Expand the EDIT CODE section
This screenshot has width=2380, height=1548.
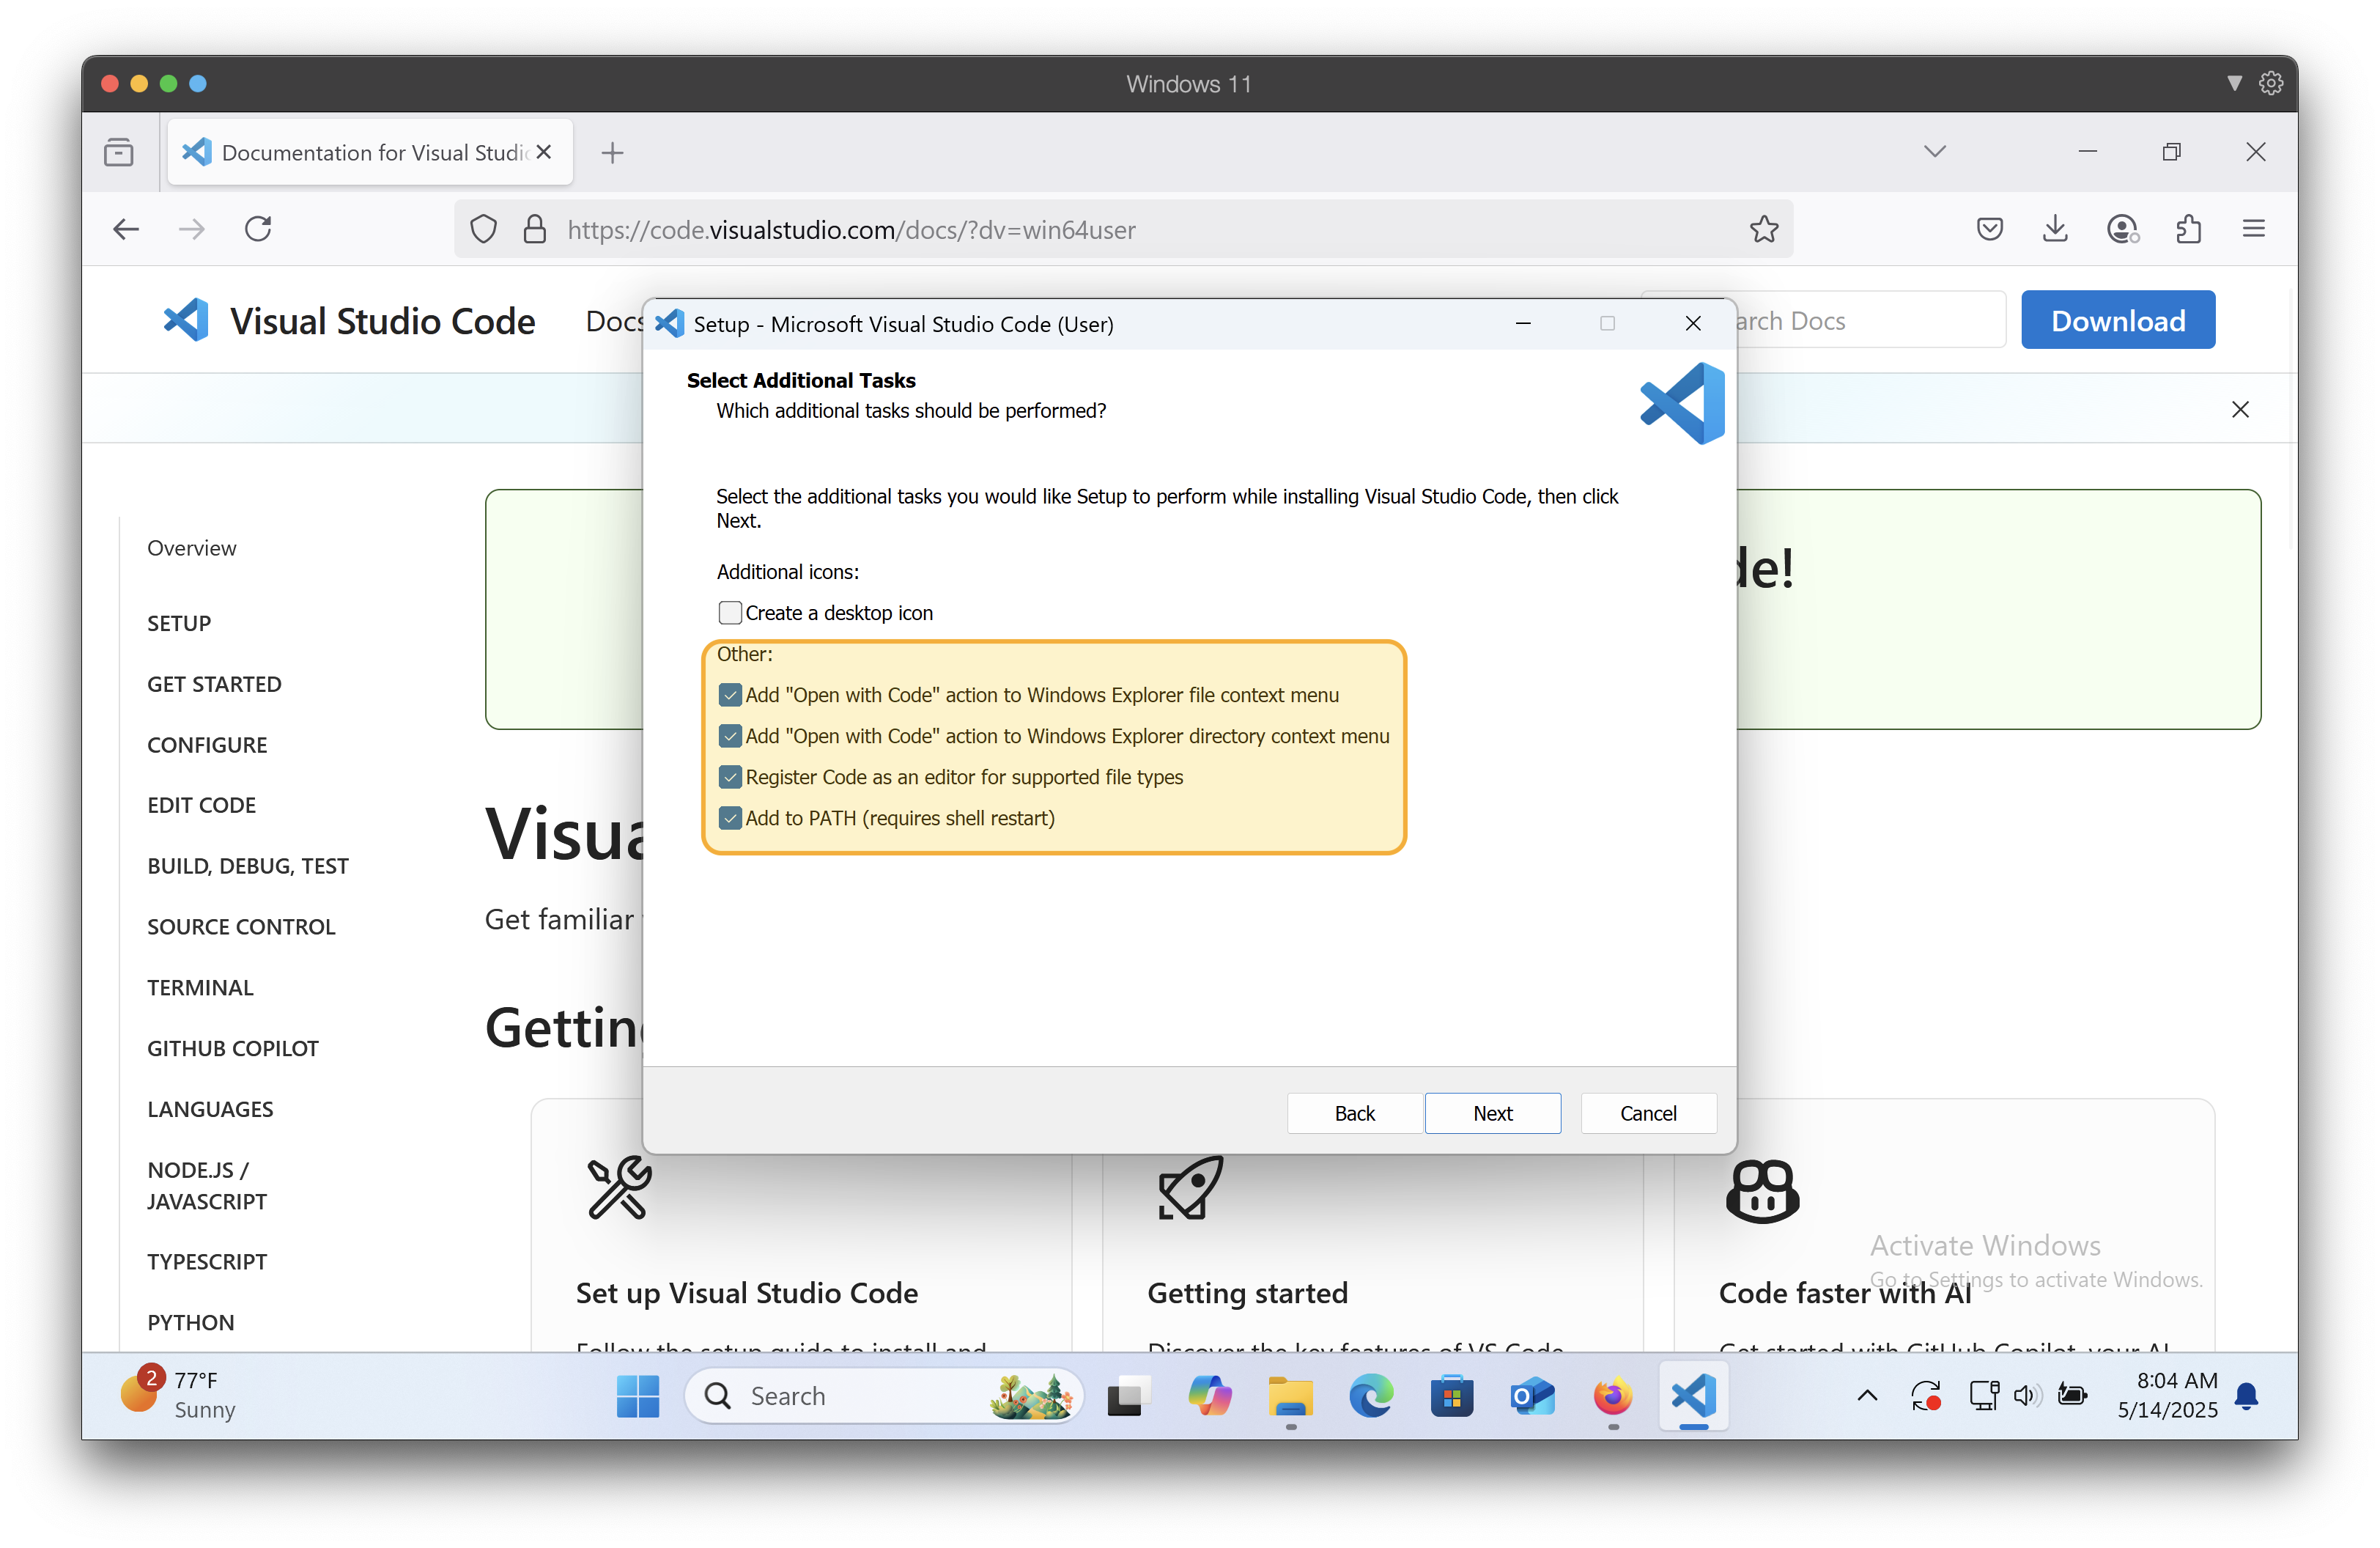coord(201,805)
